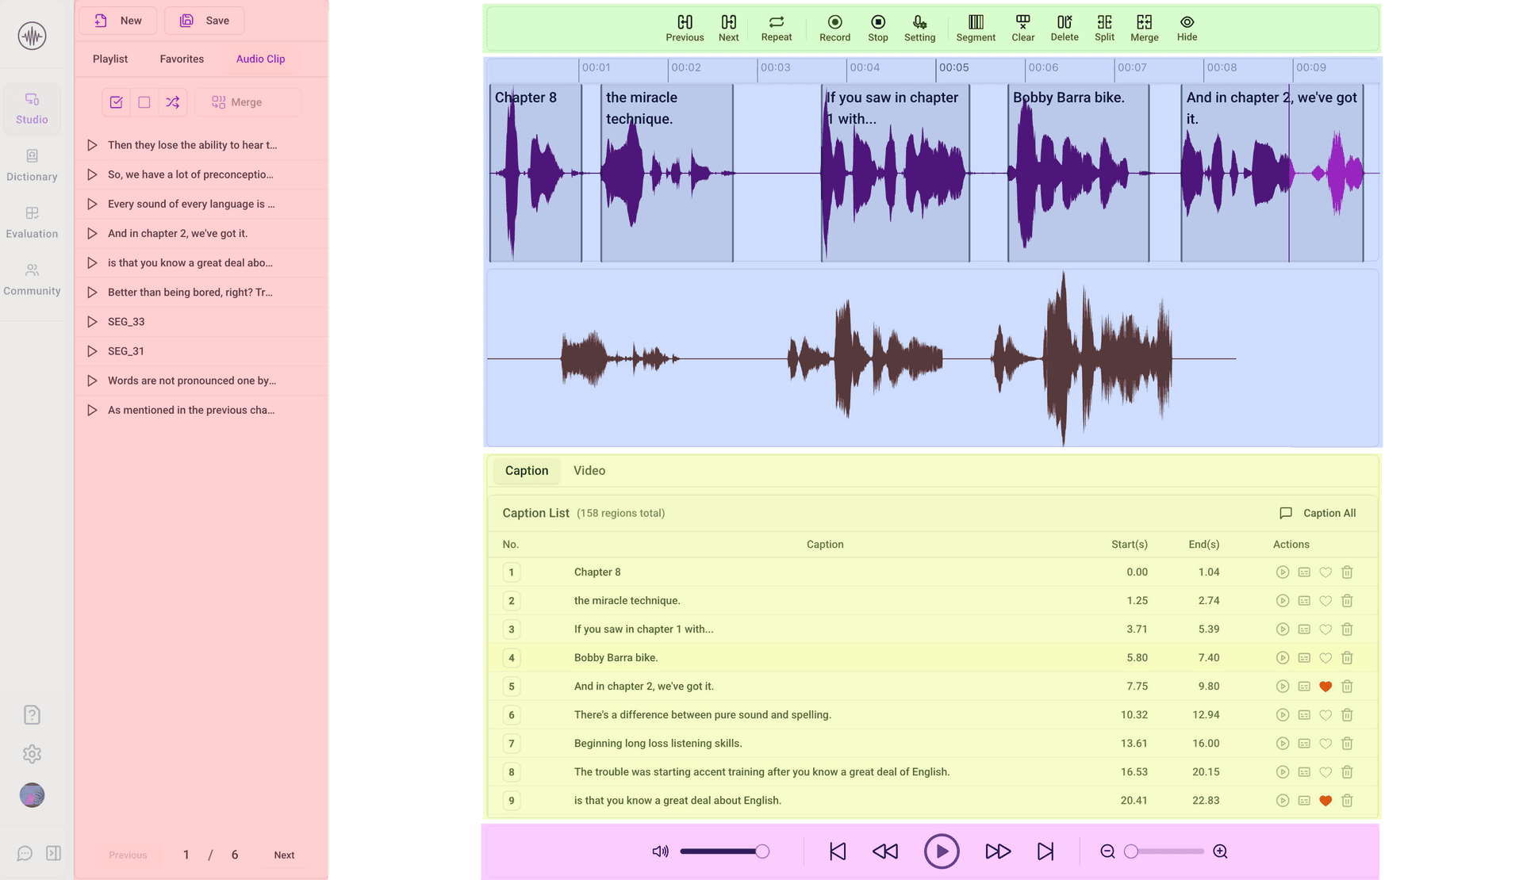Image resolution: width=1523 pixels, height=880 pixels.
Task: Unfavorite caption 5 by clicking its heart
Action: click(x=1325, y=686)
